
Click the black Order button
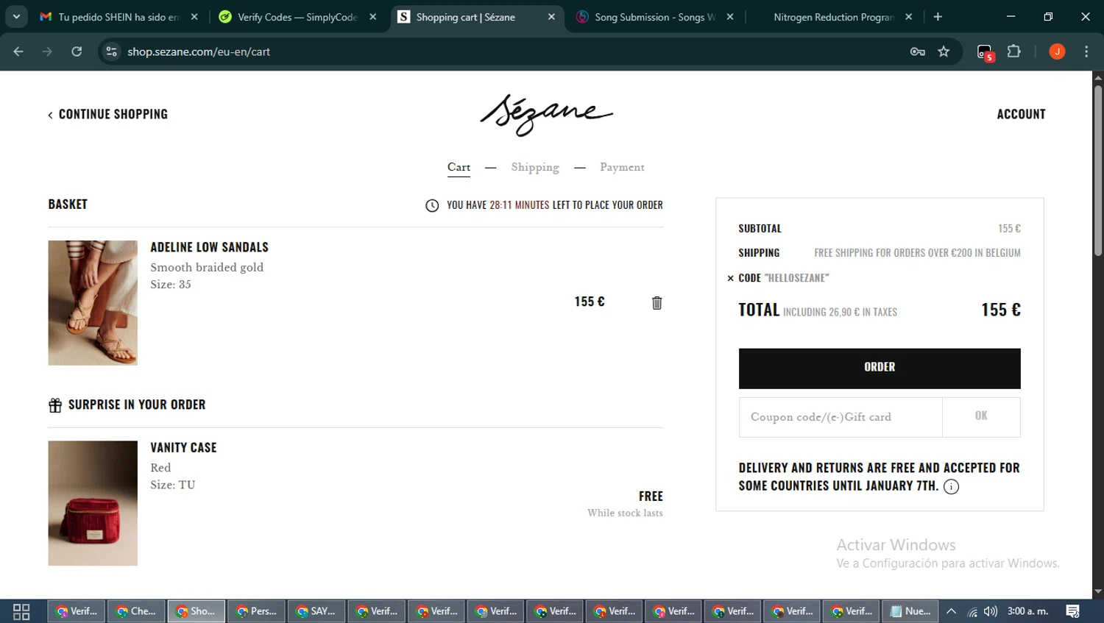(880, 369)
